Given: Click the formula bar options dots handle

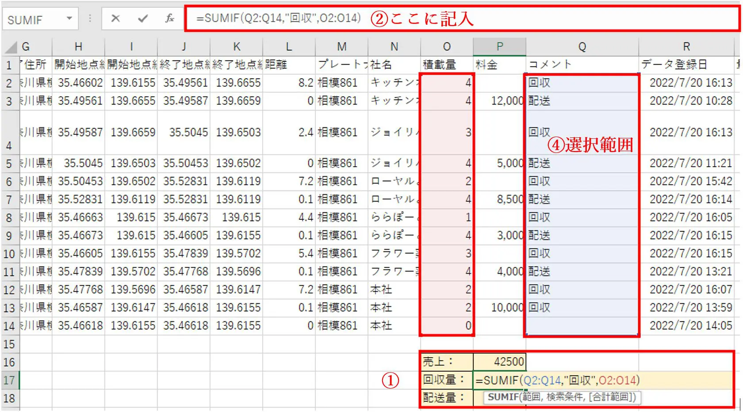Looking at the screenshot, I should (90, 19).
